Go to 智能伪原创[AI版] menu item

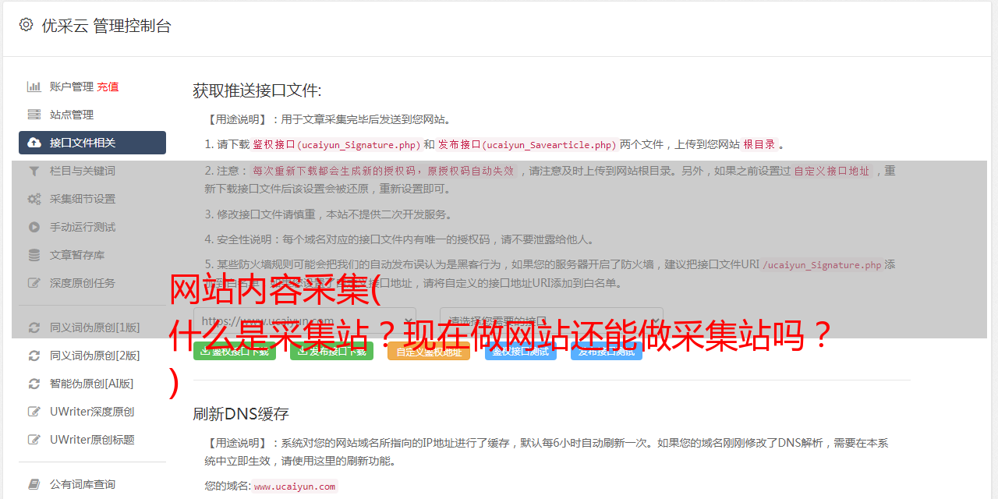pyautogui.click(x=91, y=384)
